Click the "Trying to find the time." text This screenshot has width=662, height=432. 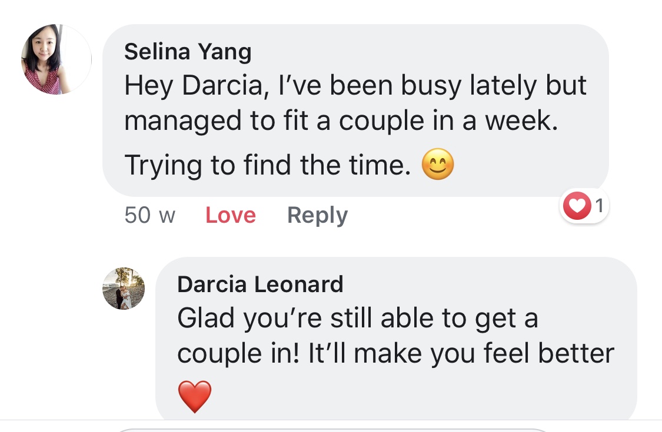pyautogui.click(x=267, y=166)
